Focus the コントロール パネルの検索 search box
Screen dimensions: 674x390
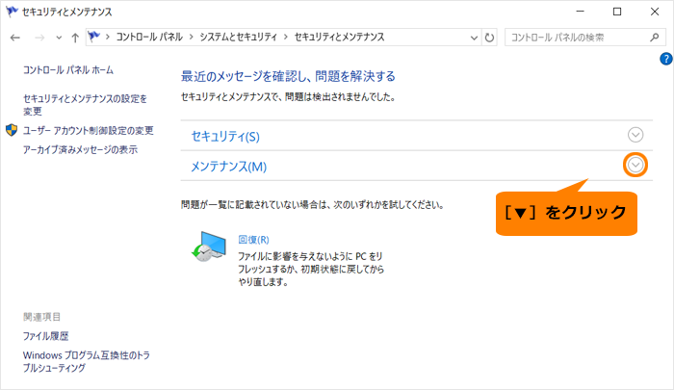(x=585, y=38)
